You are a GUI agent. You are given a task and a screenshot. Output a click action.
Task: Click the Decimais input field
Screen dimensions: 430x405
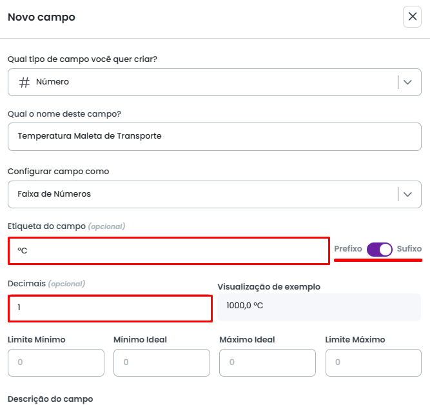point(110,308)
